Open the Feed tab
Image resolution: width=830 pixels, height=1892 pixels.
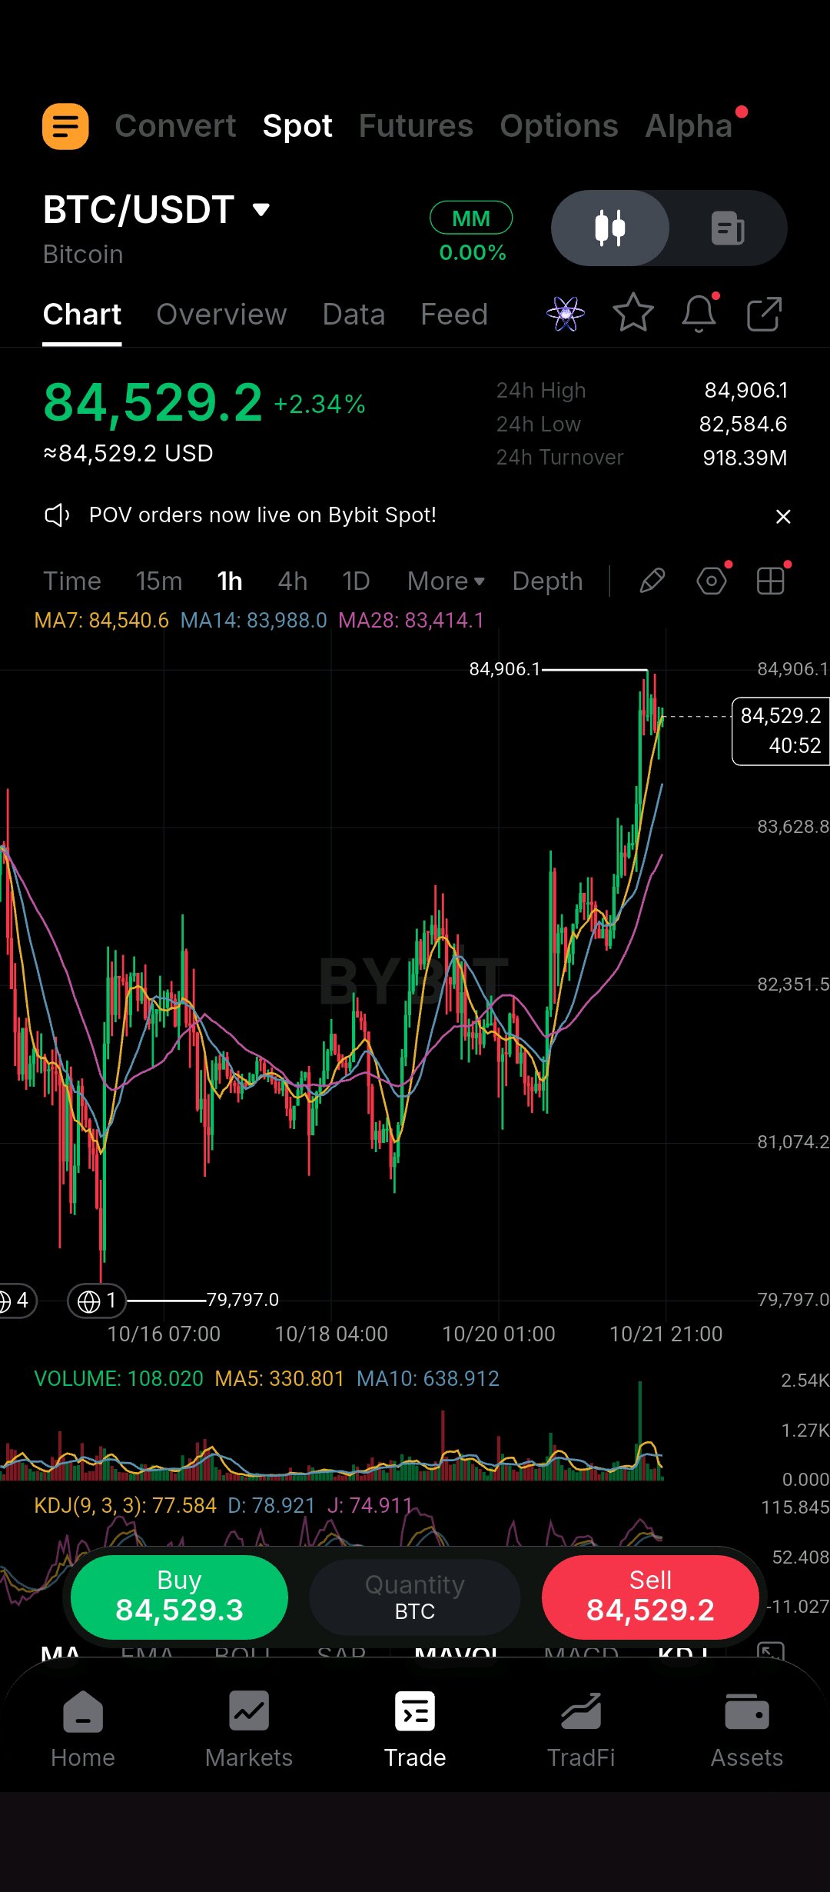coord(454,314)
